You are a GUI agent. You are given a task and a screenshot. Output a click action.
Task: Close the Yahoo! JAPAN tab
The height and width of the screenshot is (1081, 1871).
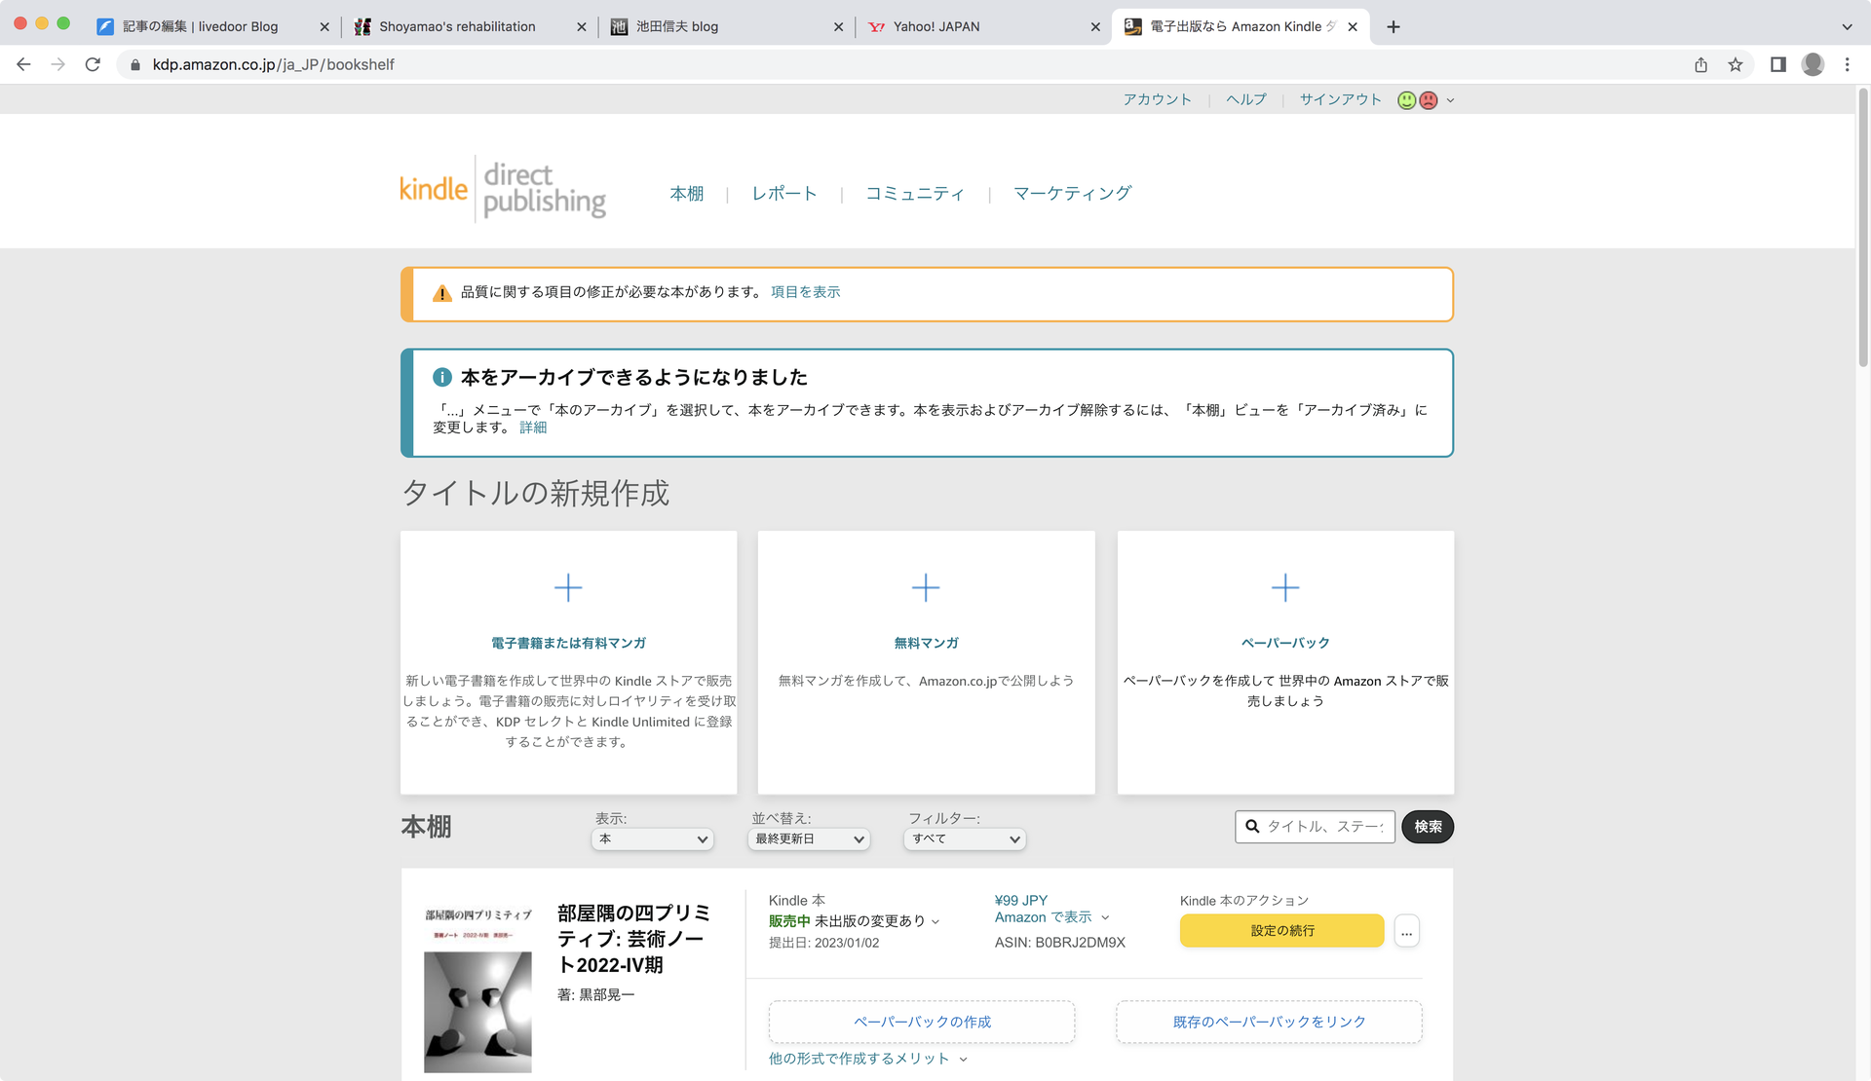coord(1095,27)
